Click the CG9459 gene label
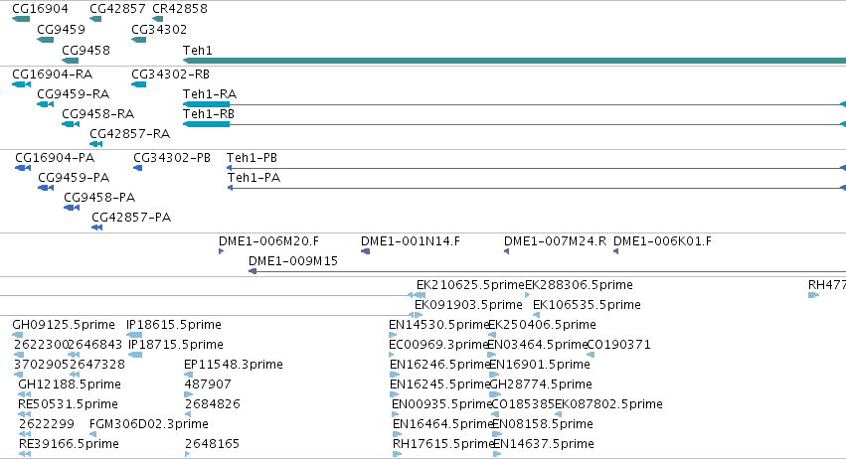 click(x=61, y=29)
